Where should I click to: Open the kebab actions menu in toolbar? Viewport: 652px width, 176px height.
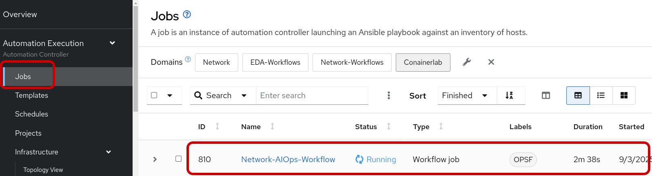[388, 95]
